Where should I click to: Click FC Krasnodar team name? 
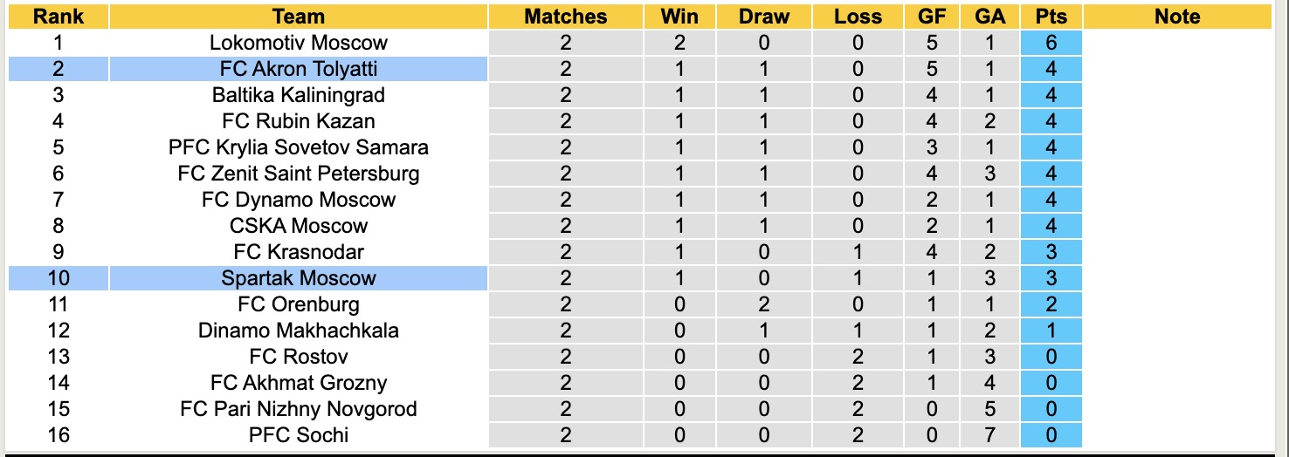pyautogui.click(x=299, y=252)
